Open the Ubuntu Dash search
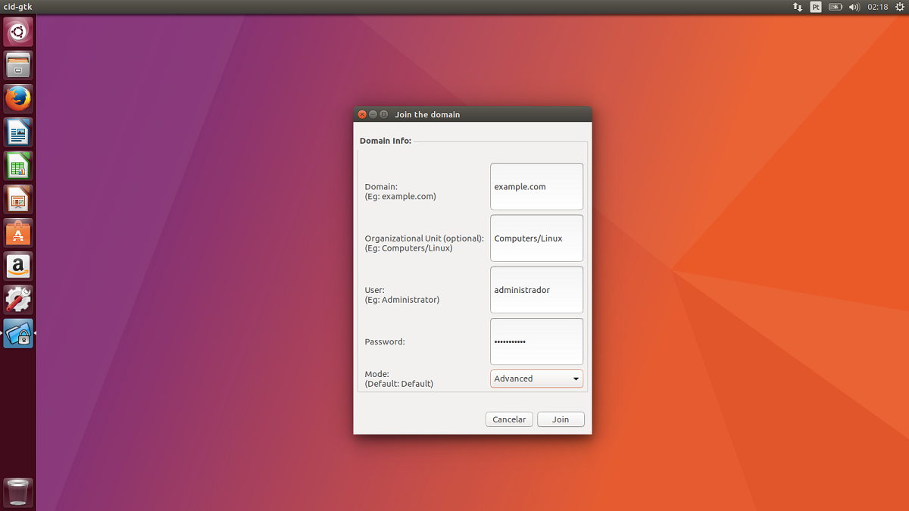Screen dimensions: 909x511 [x=18, y=31]
